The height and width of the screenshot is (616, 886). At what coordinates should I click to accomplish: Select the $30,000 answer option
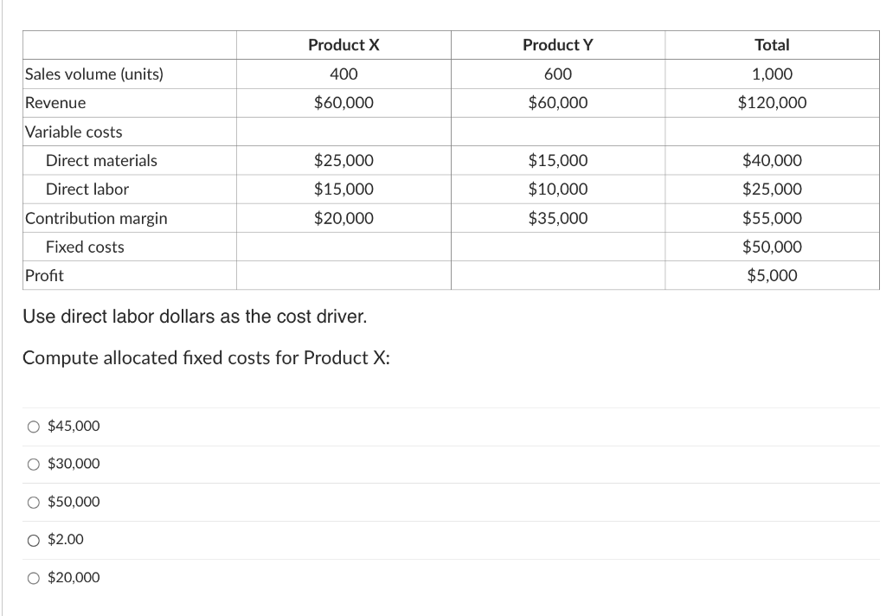click(x=33, y=464)
